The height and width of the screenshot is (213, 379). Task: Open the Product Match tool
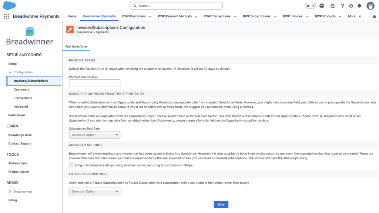click(19, 172)
